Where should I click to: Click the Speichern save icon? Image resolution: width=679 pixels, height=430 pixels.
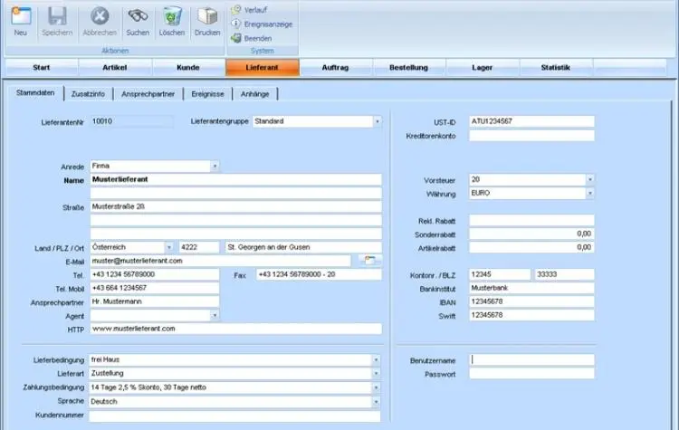click(57, 17)
